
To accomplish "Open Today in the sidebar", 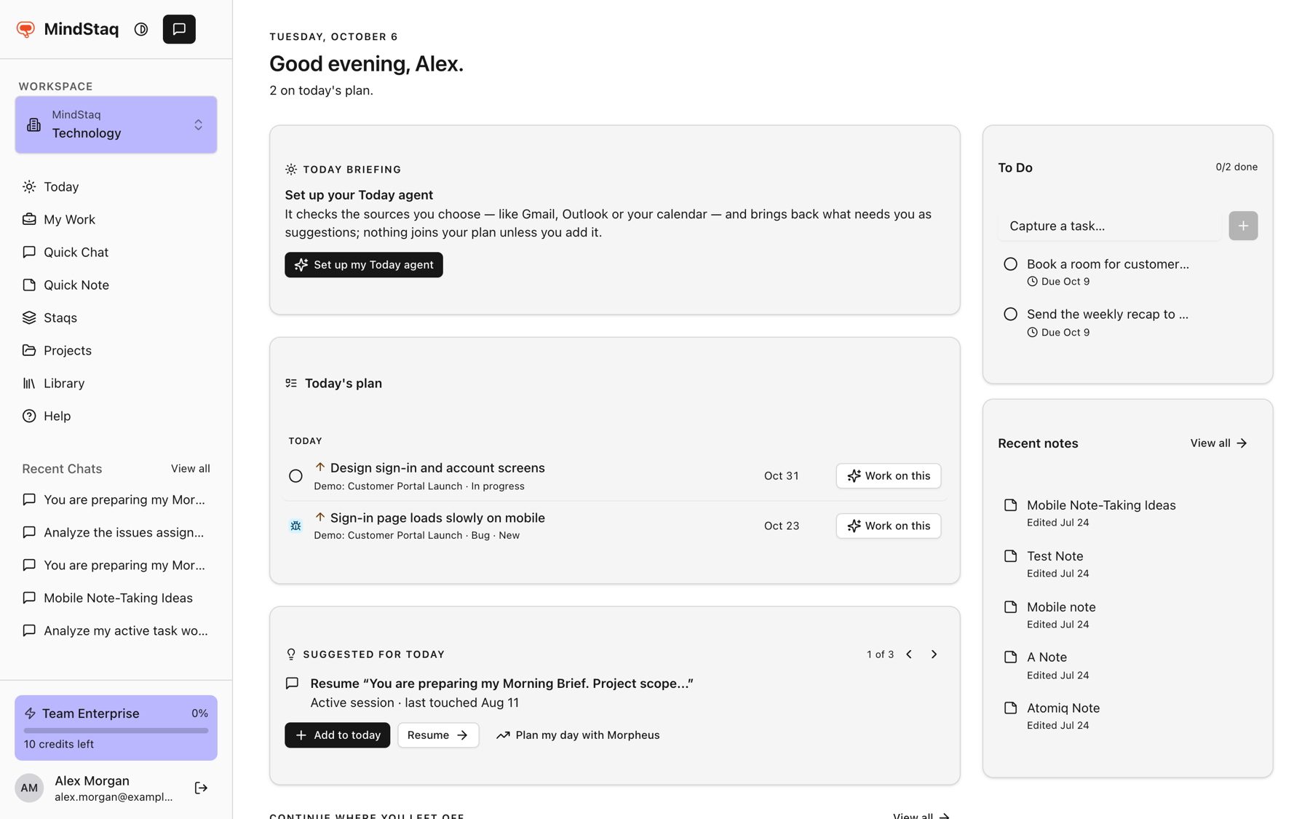I will (116, 187).
